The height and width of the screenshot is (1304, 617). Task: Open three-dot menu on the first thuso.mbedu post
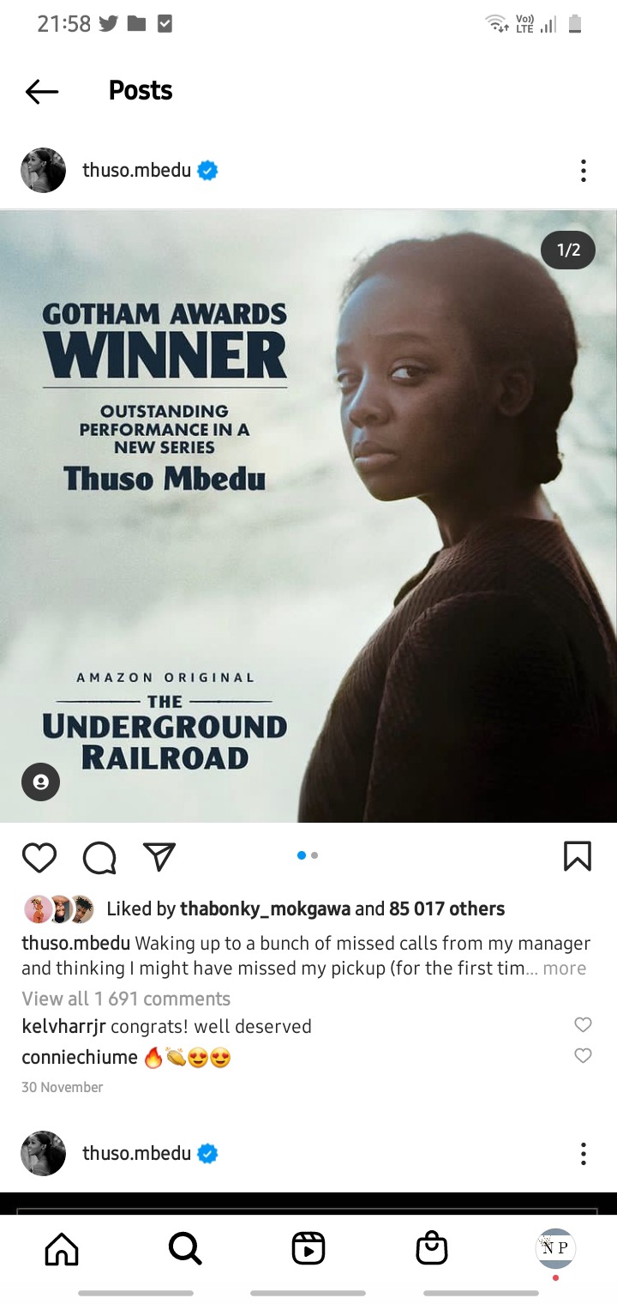click(583, 171)
